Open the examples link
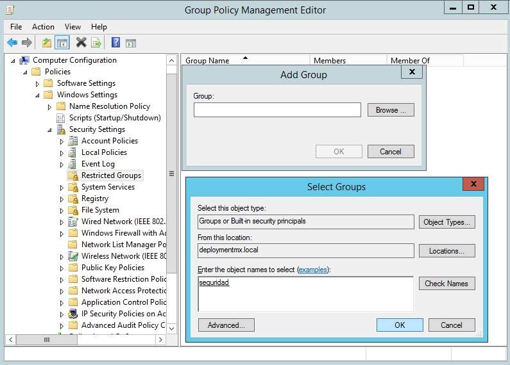510x365 pixels. 312,270
